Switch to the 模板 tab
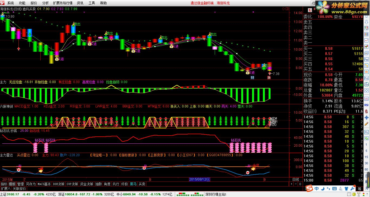370x197 pixels. (x=12, y=184)
